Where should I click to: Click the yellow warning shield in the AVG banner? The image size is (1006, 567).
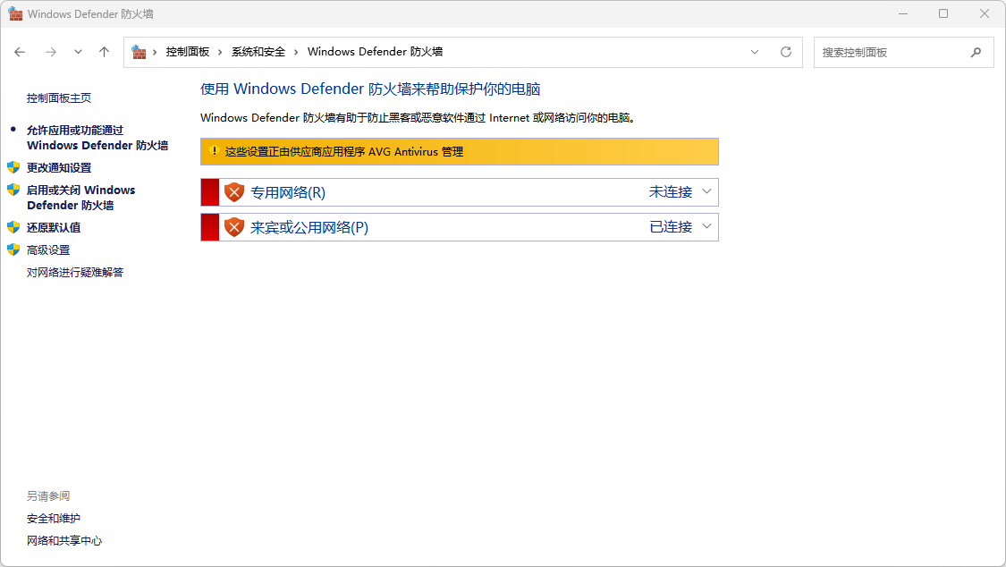coord(213,151)
